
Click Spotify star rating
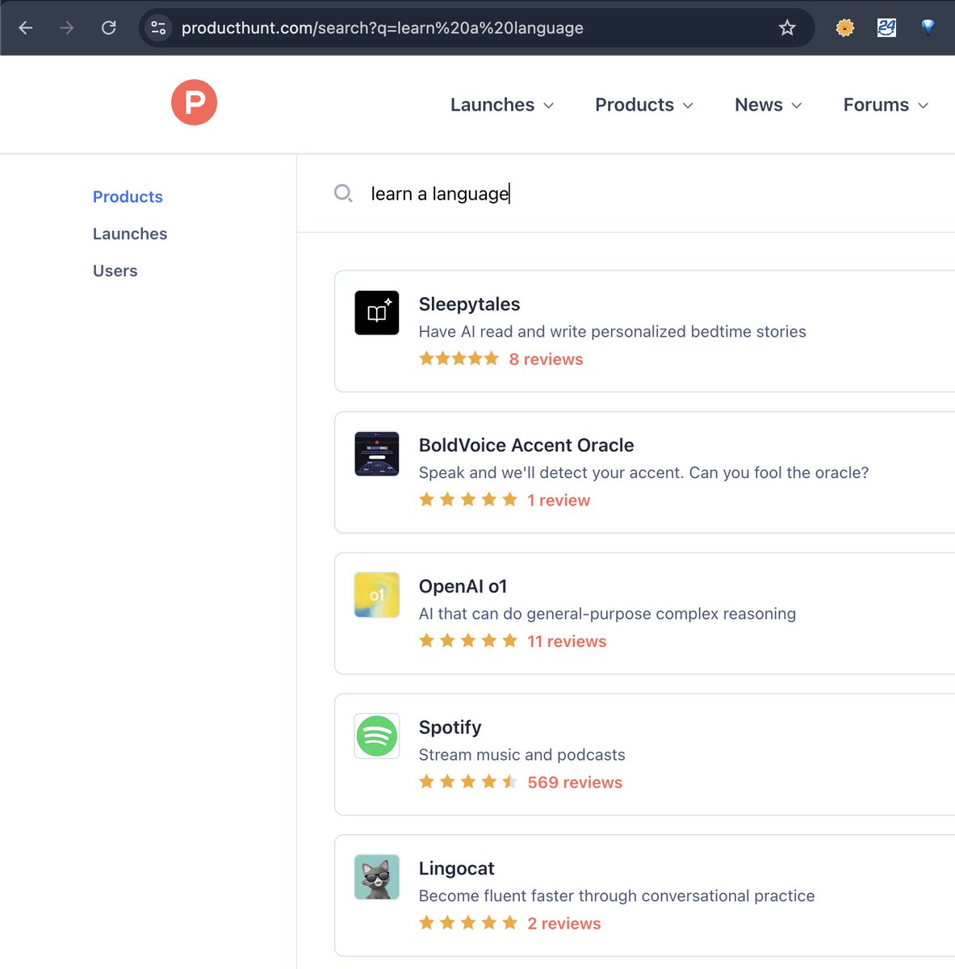tap(468, 782)
